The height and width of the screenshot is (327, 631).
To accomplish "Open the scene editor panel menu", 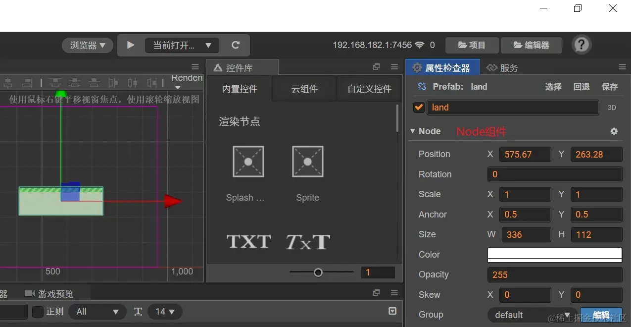I will [x=195, y=67].
